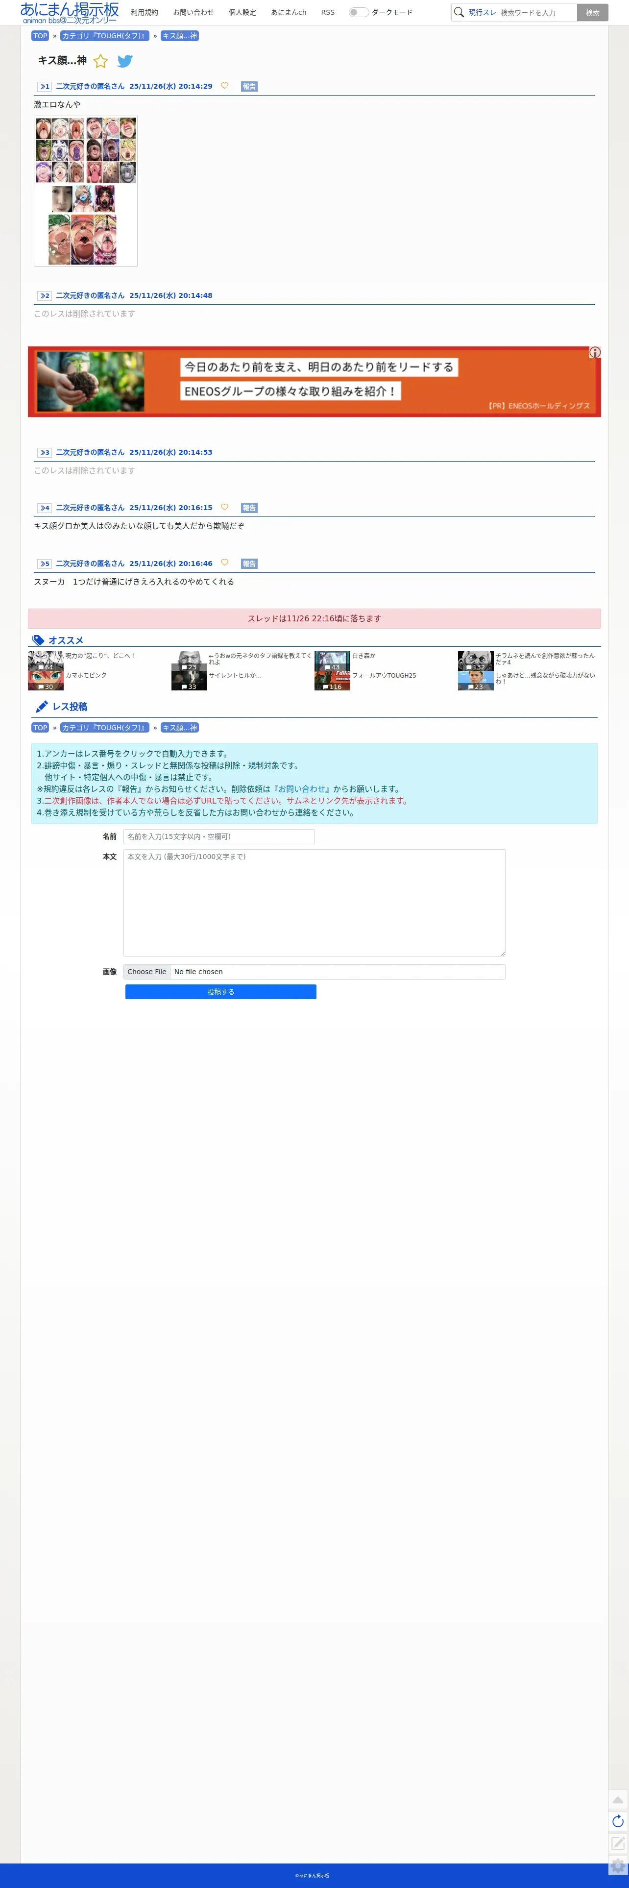Click the 検索 search button

pos(592,12)
